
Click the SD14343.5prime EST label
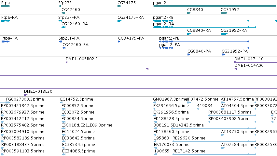tap(187, 125)
